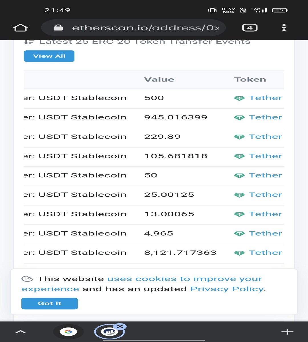Open the Privacy Policy link

[x=227, y=289]
